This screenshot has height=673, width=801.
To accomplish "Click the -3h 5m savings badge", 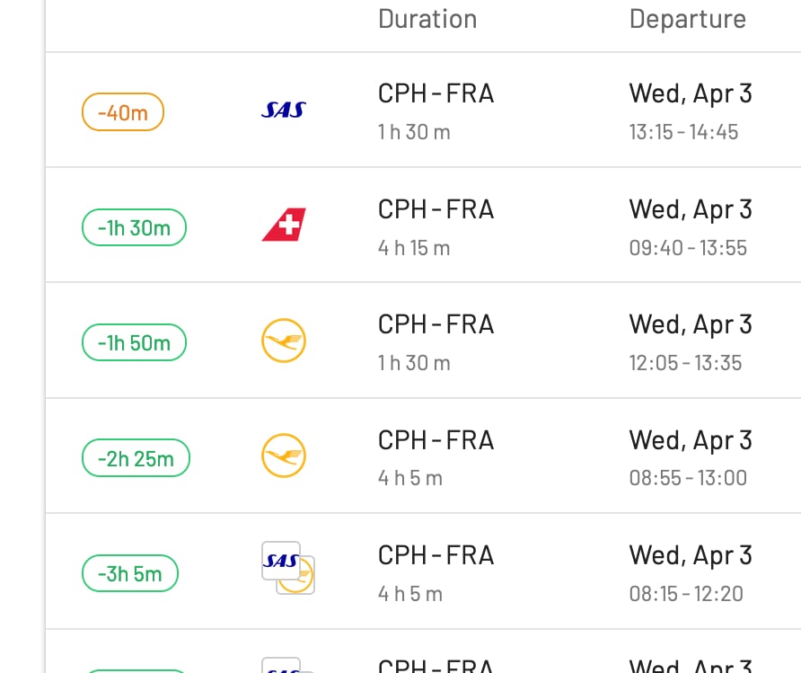I will click(x=129, y=573).
